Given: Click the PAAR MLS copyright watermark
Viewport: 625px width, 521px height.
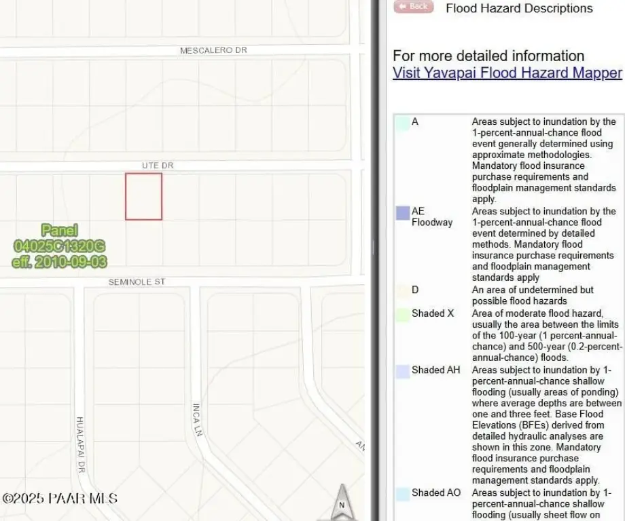Looking at the screenshot, I should click(60, 499).
